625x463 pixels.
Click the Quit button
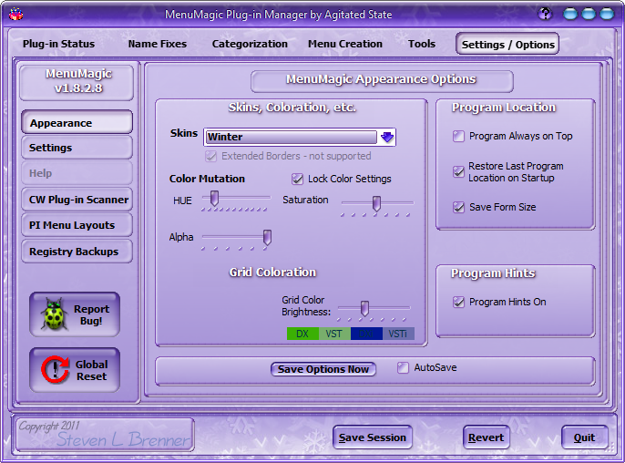click(584, 437)
